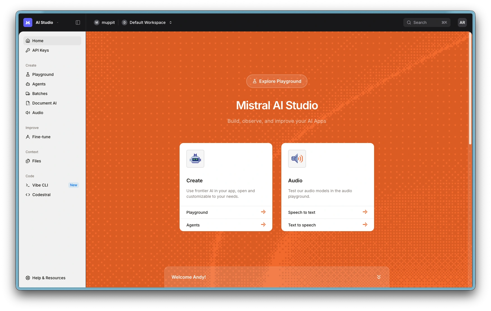Open the AR user avatar menu
The image size is (491, 311).
(x=462, y=22)
